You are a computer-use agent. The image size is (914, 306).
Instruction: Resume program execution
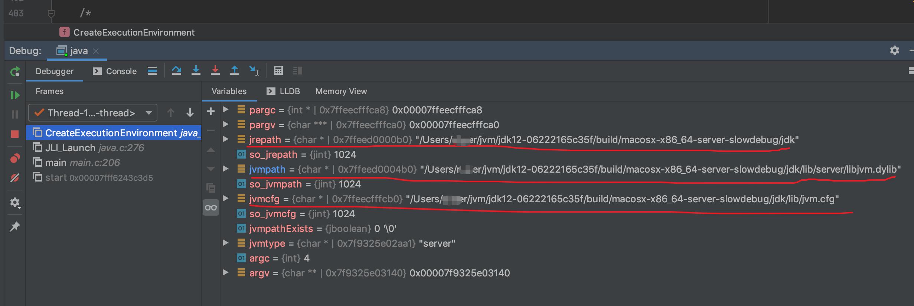point(15,95)
